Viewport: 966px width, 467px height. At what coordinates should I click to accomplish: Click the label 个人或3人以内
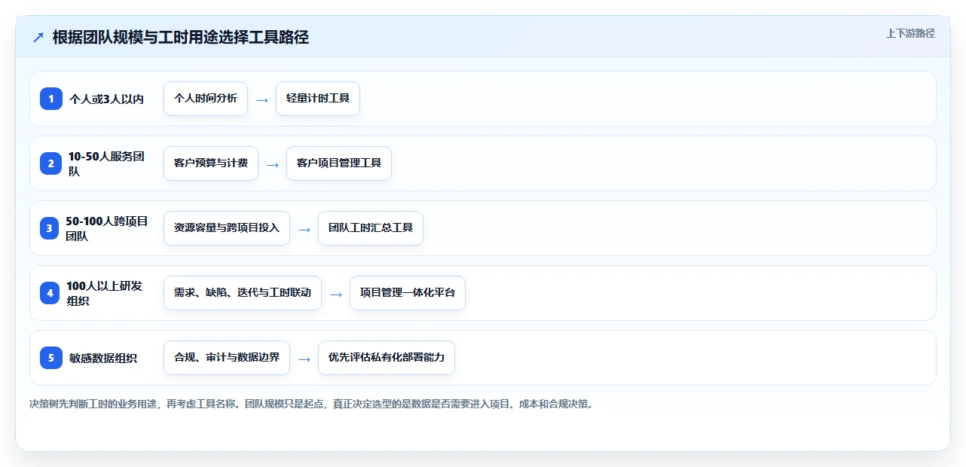click(x=106, y=99)
